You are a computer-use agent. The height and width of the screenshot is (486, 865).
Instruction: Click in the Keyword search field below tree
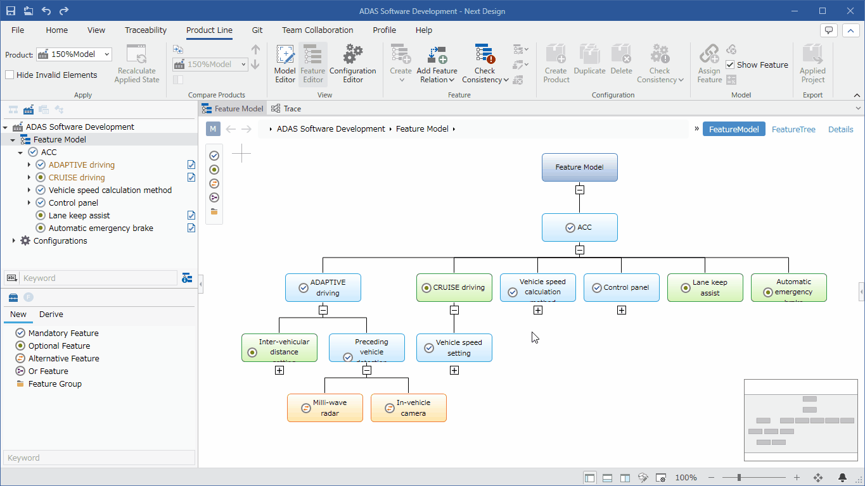click(x=99, y=278)
